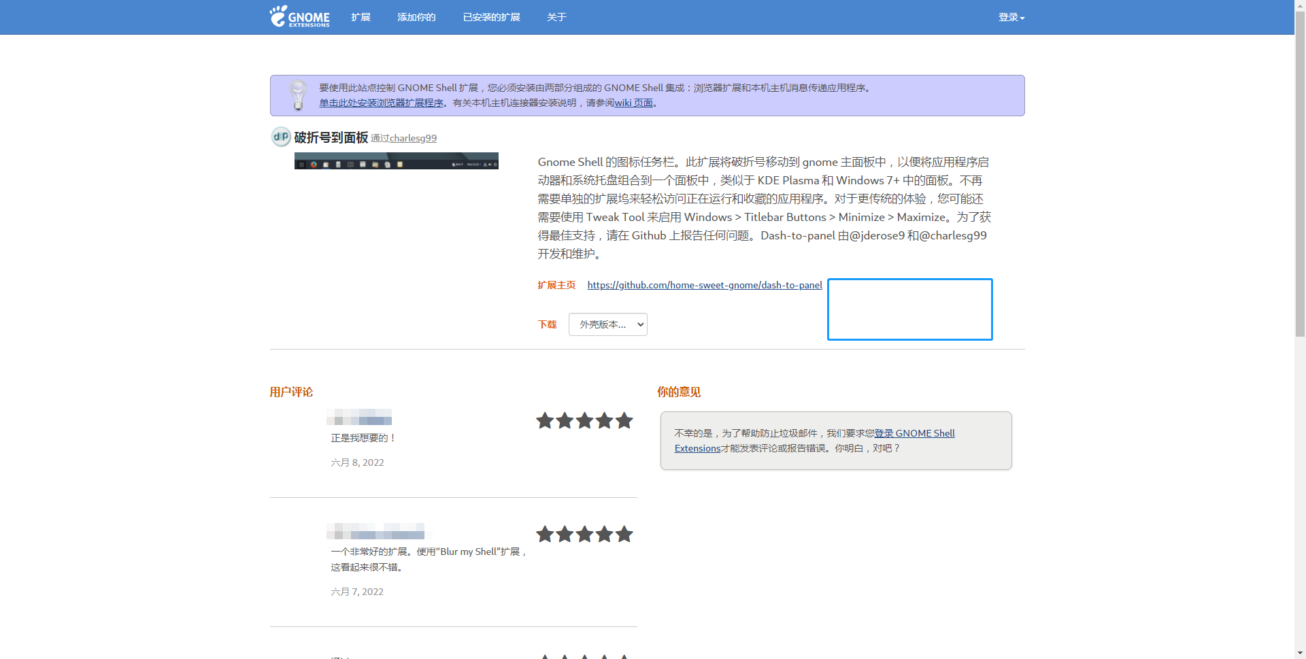Click the star rating on the 正是我想要的！ review
1306x659 pixels.
tap(584, 421)
